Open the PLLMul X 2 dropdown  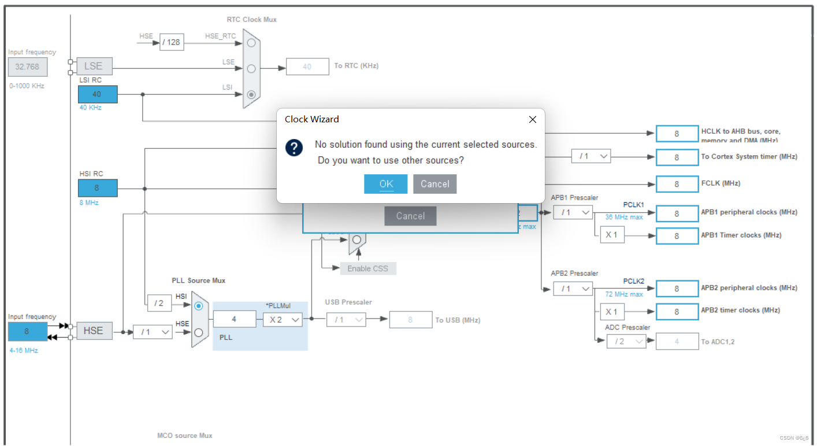[283, 319]
